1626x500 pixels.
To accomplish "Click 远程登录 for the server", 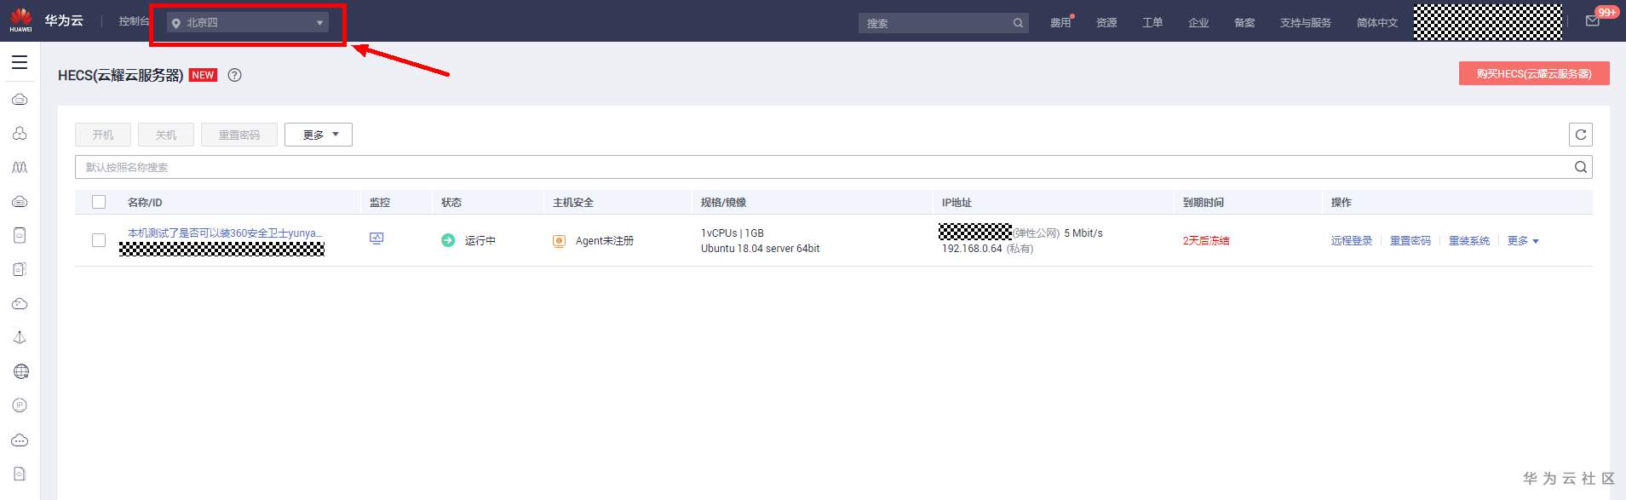I will point(1352,241).
